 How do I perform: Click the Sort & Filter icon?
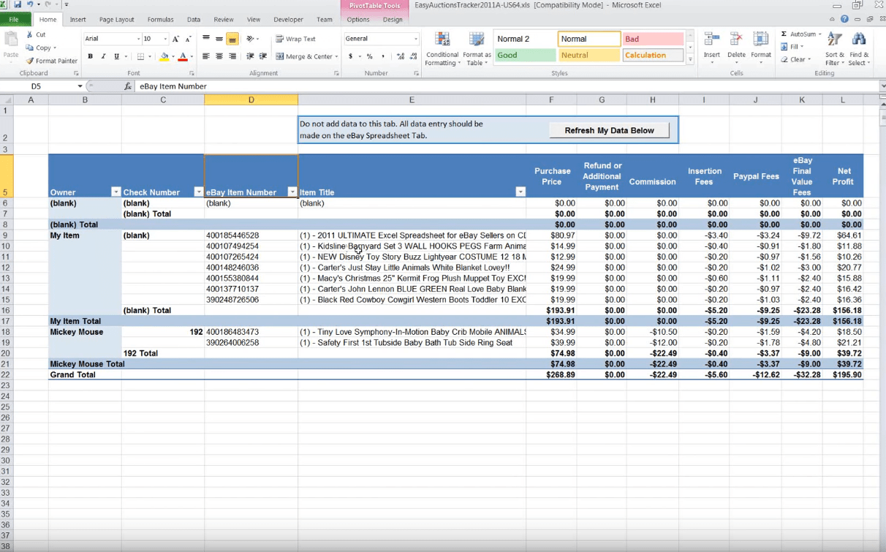click(x=835, y=40)
